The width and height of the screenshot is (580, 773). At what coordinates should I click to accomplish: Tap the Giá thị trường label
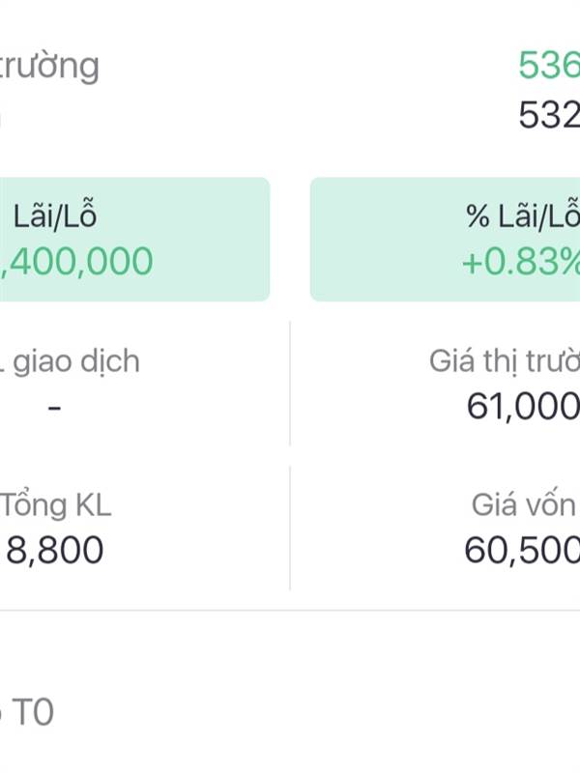pos(505,361)
